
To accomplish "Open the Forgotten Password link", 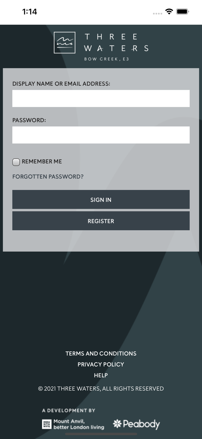I will click(x=48, y=177).
